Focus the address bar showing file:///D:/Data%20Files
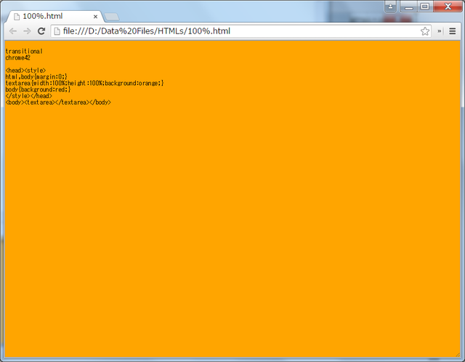This screenshot has width=465, height=362. click(240, 31)
